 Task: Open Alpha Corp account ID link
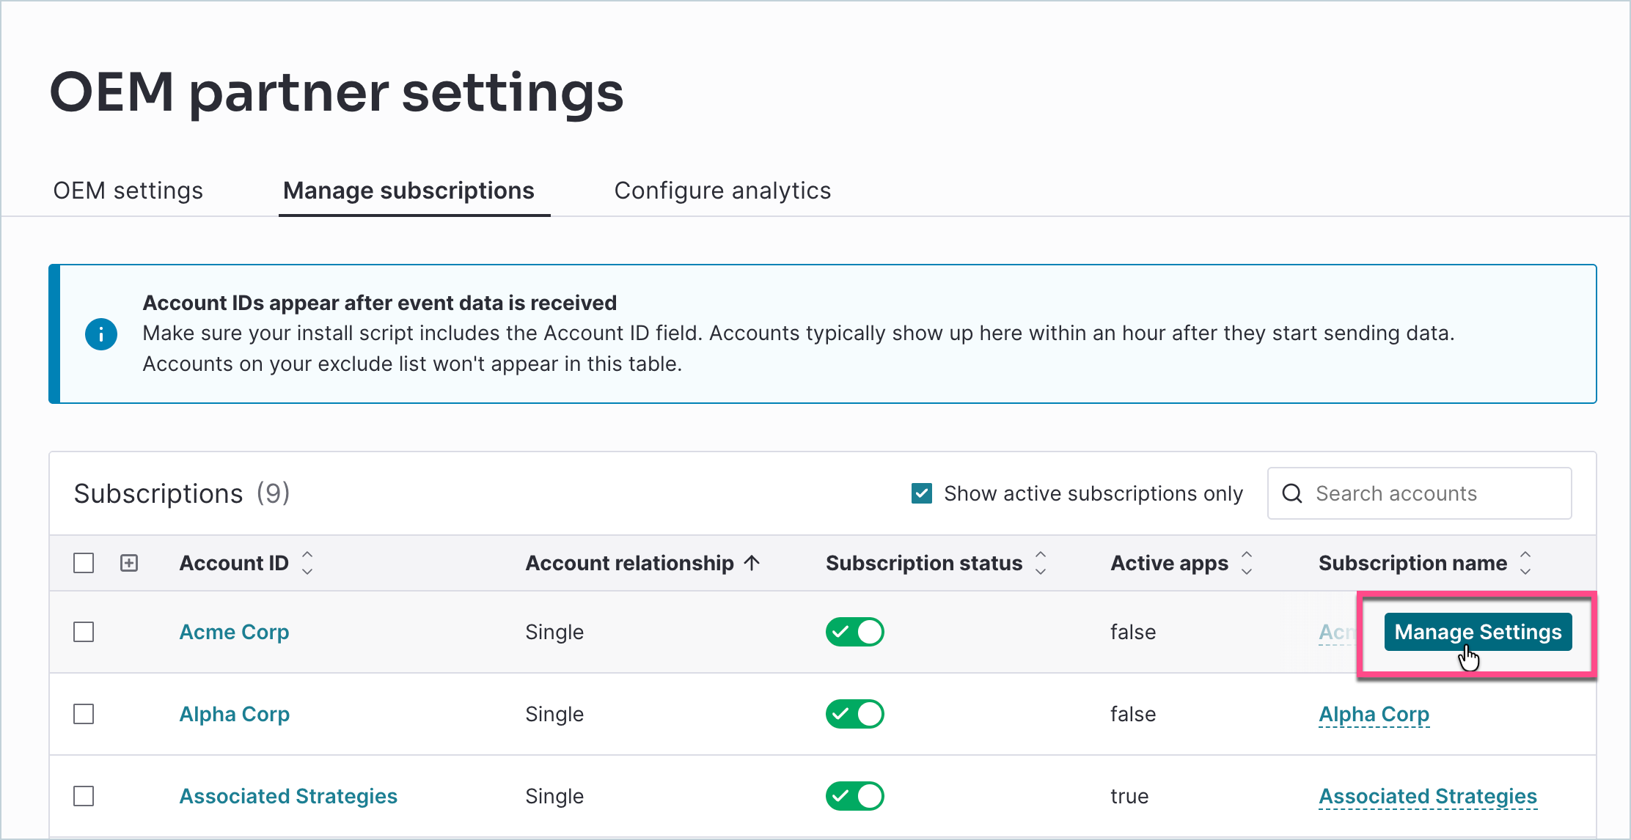coord(235,714)
